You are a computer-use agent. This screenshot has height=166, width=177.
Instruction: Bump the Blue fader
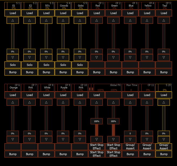click(x=130, y=72)
